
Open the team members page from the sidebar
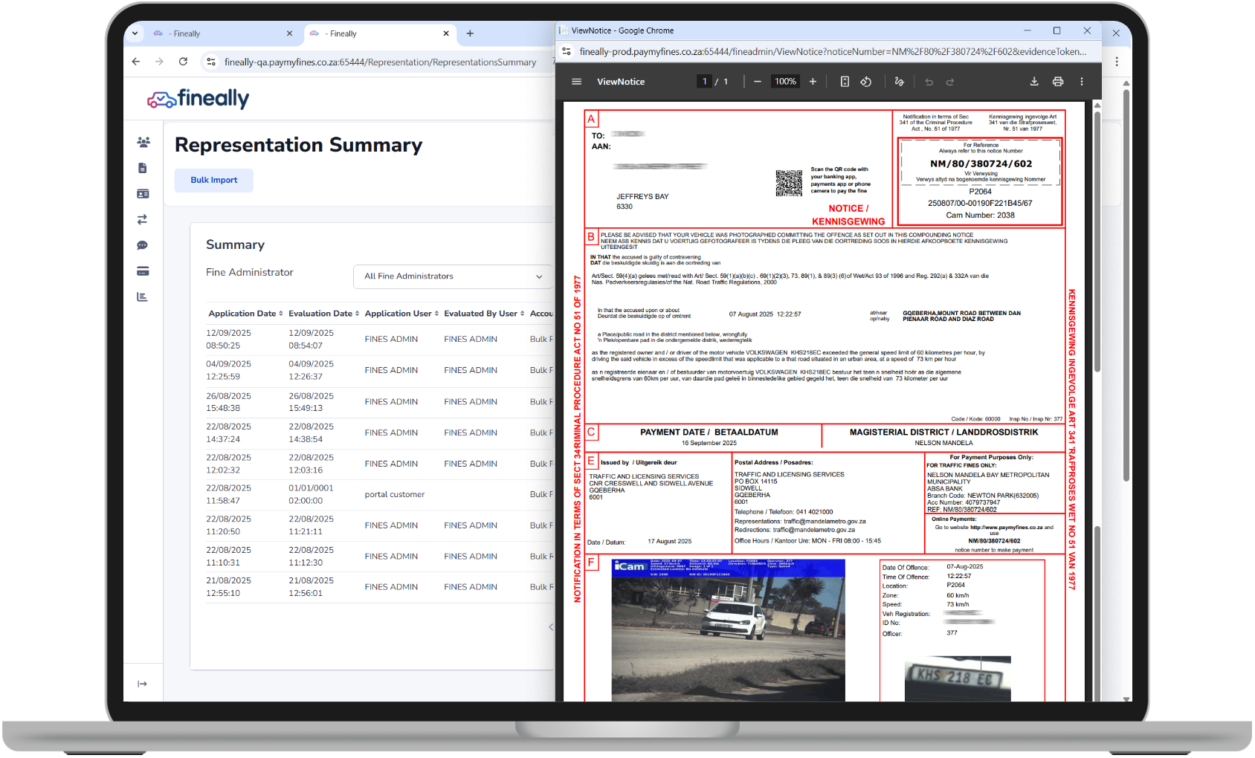tap(143, 142)
